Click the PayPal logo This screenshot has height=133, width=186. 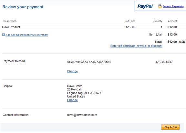click(x=145, y=6)
